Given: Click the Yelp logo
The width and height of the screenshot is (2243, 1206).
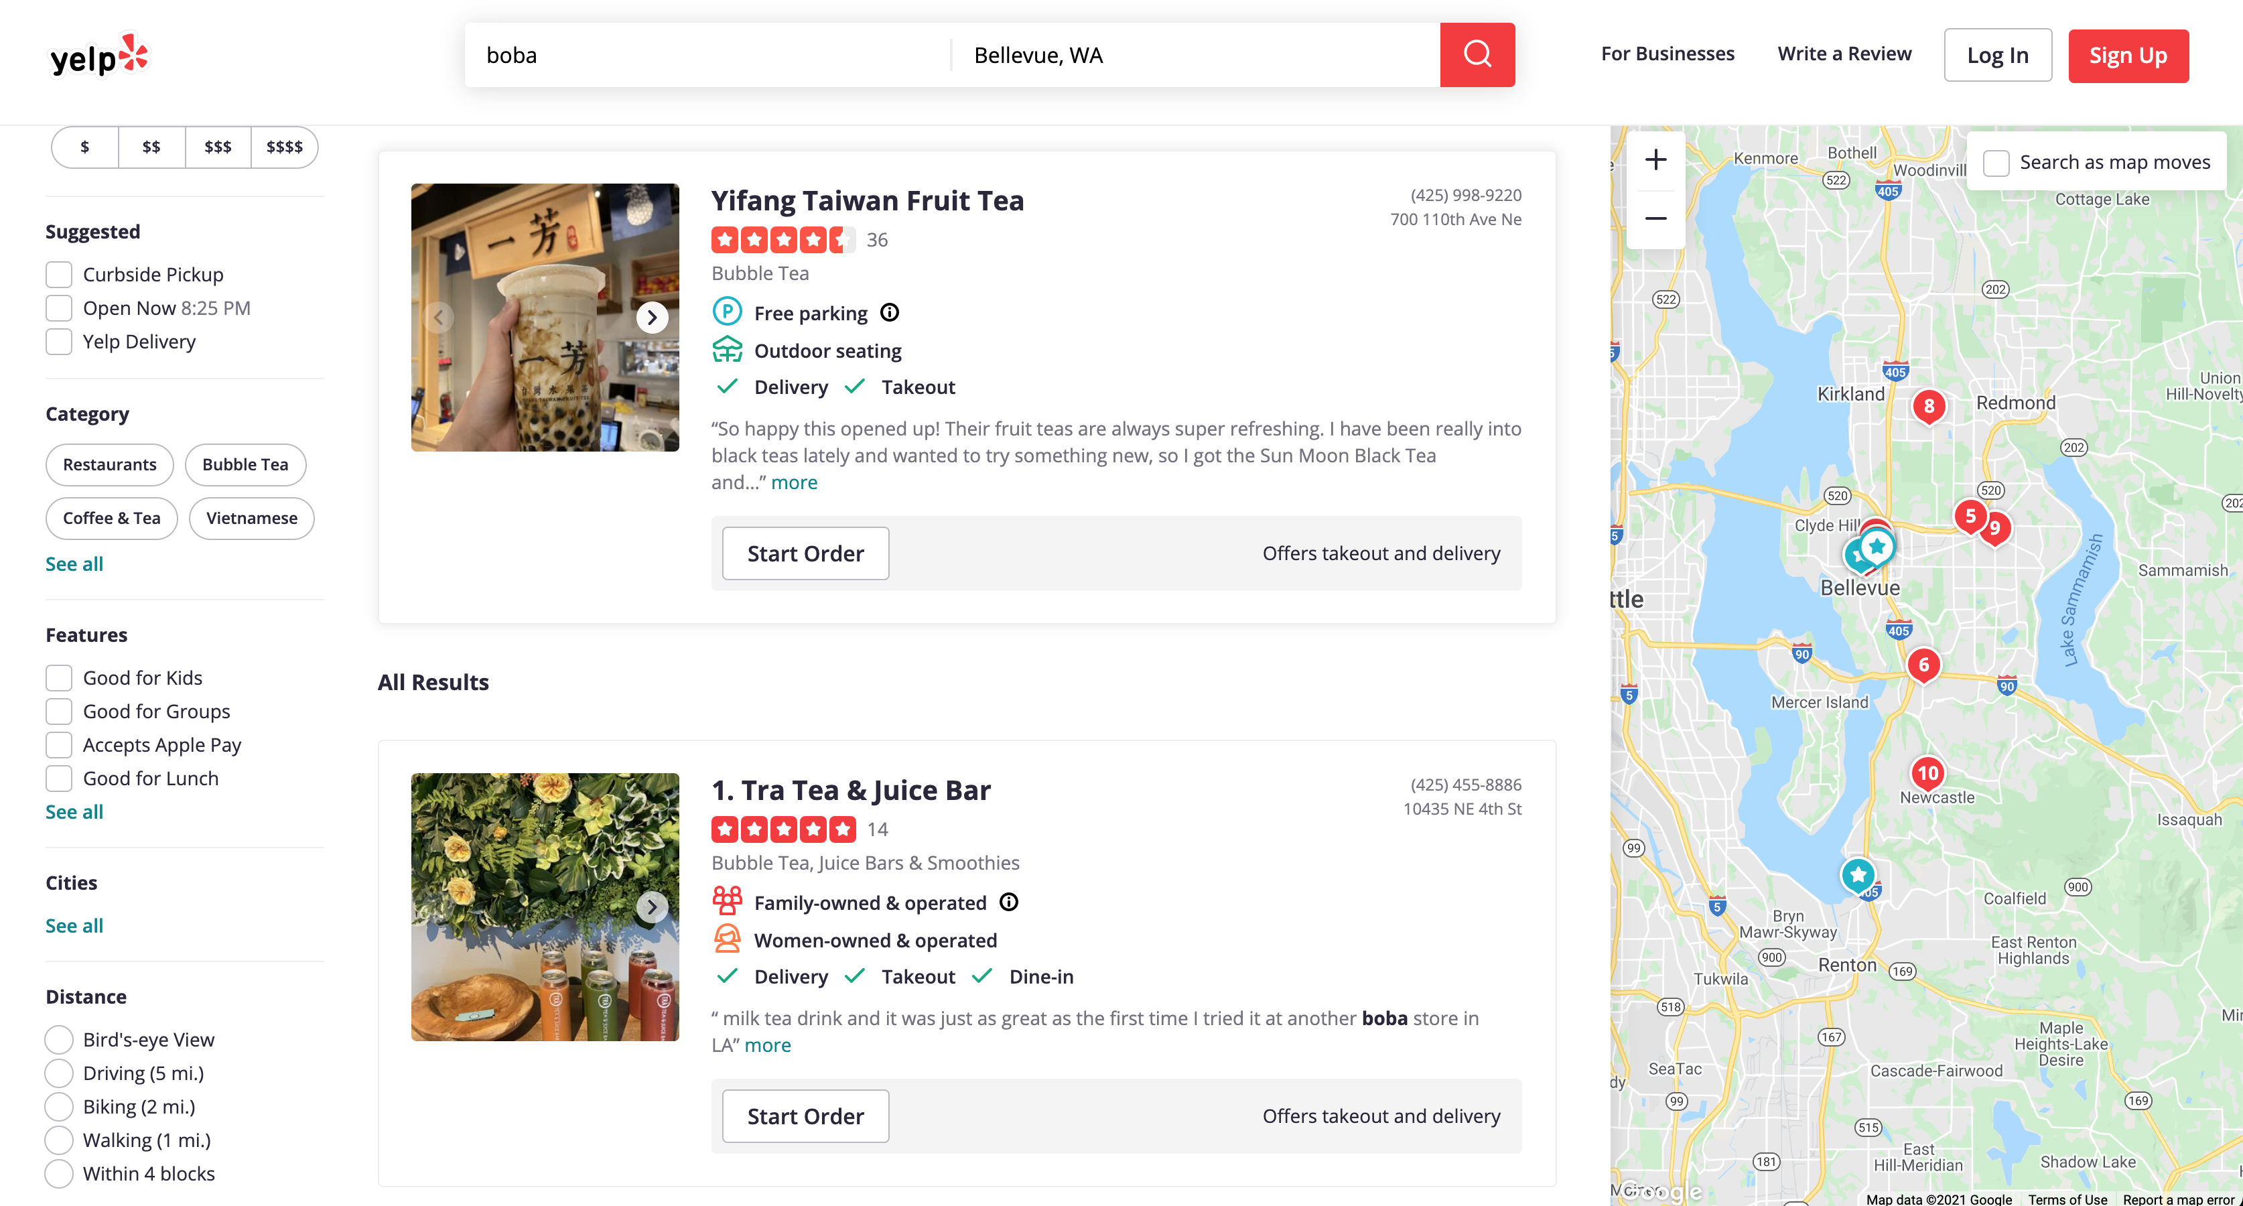Looking at the screenshot, I should [x=99, y=56].
